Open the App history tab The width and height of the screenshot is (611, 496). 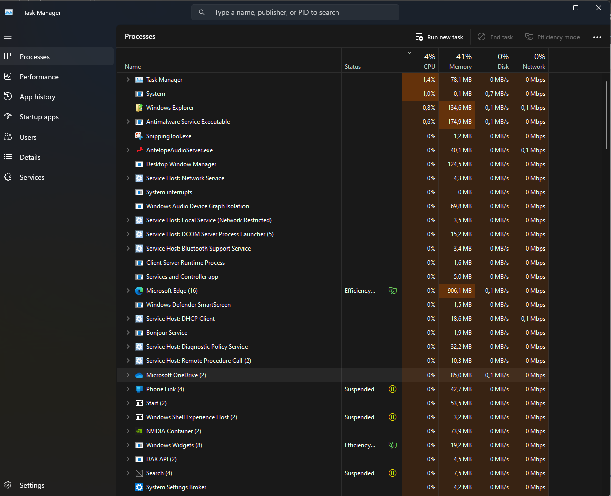tap(57, 97)
